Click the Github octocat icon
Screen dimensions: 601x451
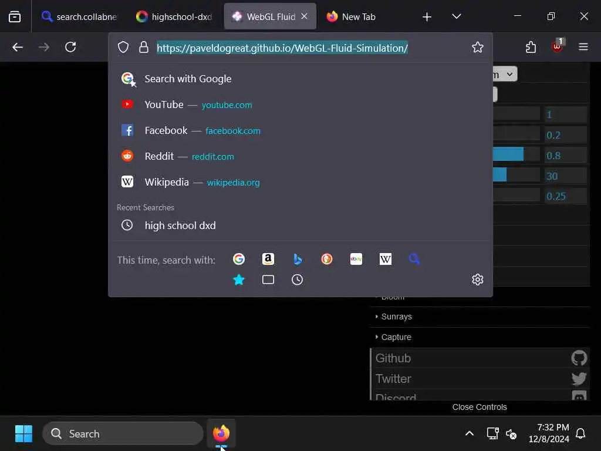click(579, 358)
